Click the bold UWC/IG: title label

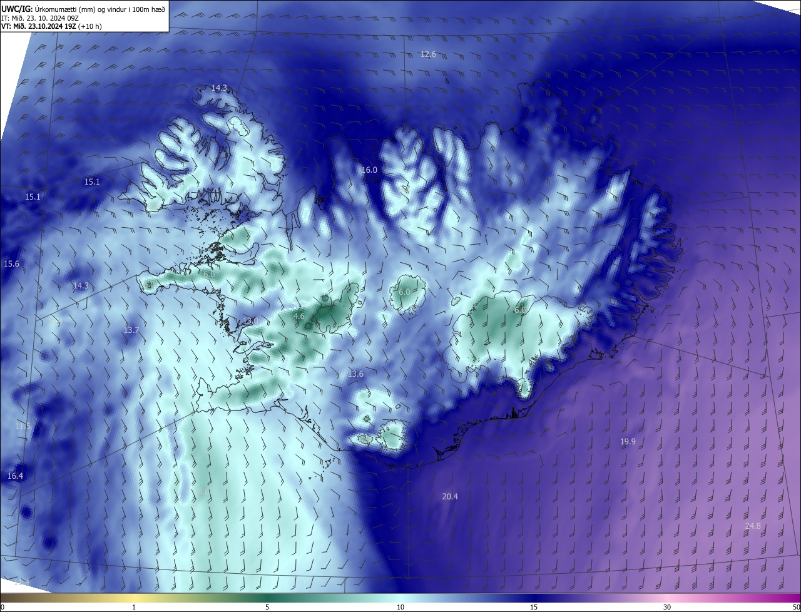[16, 10]
